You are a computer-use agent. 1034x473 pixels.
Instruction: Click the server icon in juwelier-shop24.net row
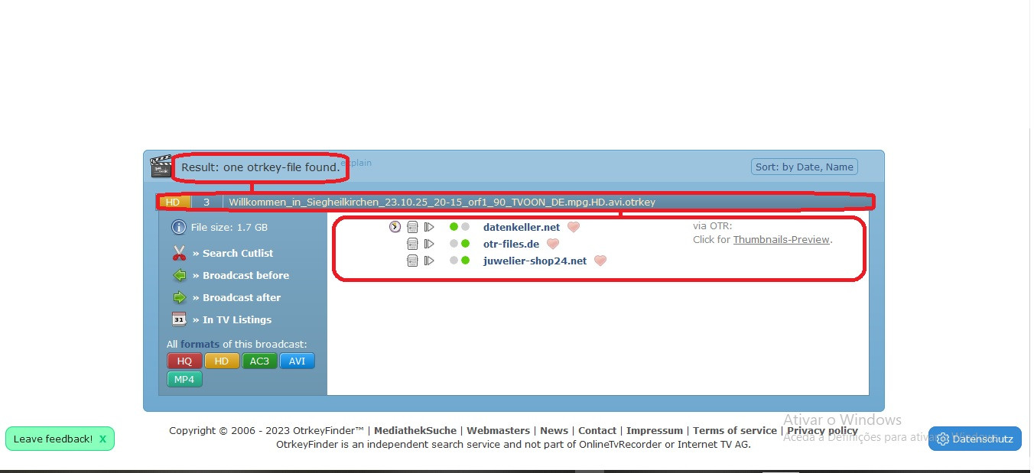pyautogui.click(x=412, y=261)
